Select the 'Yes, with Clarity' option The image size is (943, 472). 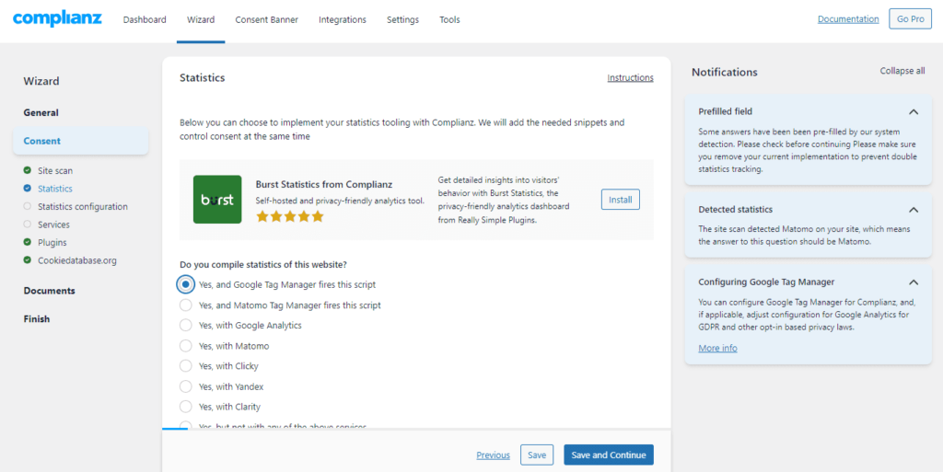point(186,407)
